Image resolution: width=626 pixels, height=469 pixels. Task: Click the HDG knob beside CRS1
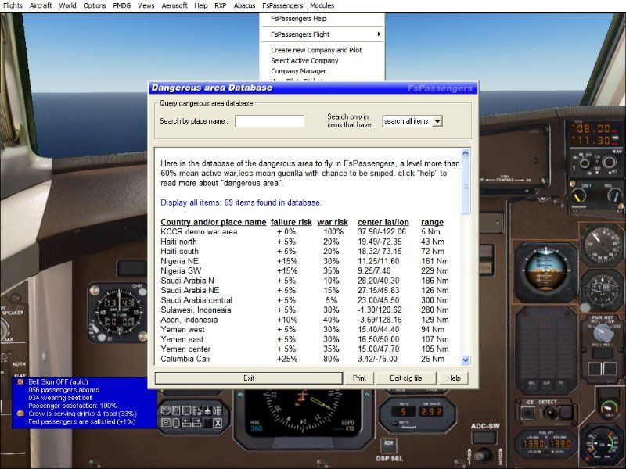tap(616, 195)
